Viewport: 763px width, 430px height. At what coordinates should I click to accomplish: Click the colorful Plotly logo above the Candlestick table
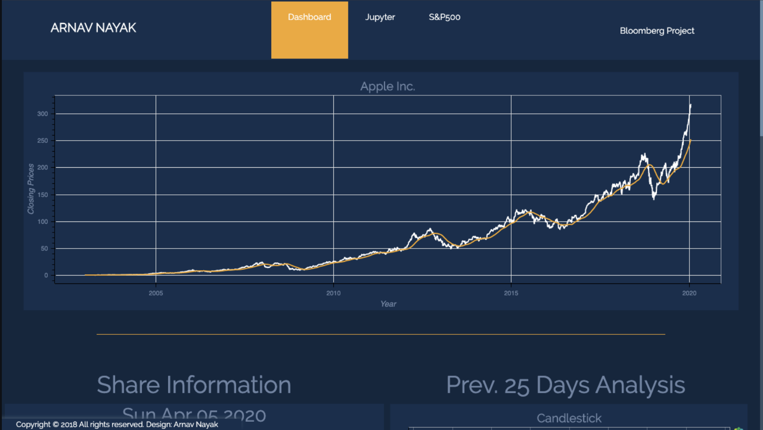point(738,428)
